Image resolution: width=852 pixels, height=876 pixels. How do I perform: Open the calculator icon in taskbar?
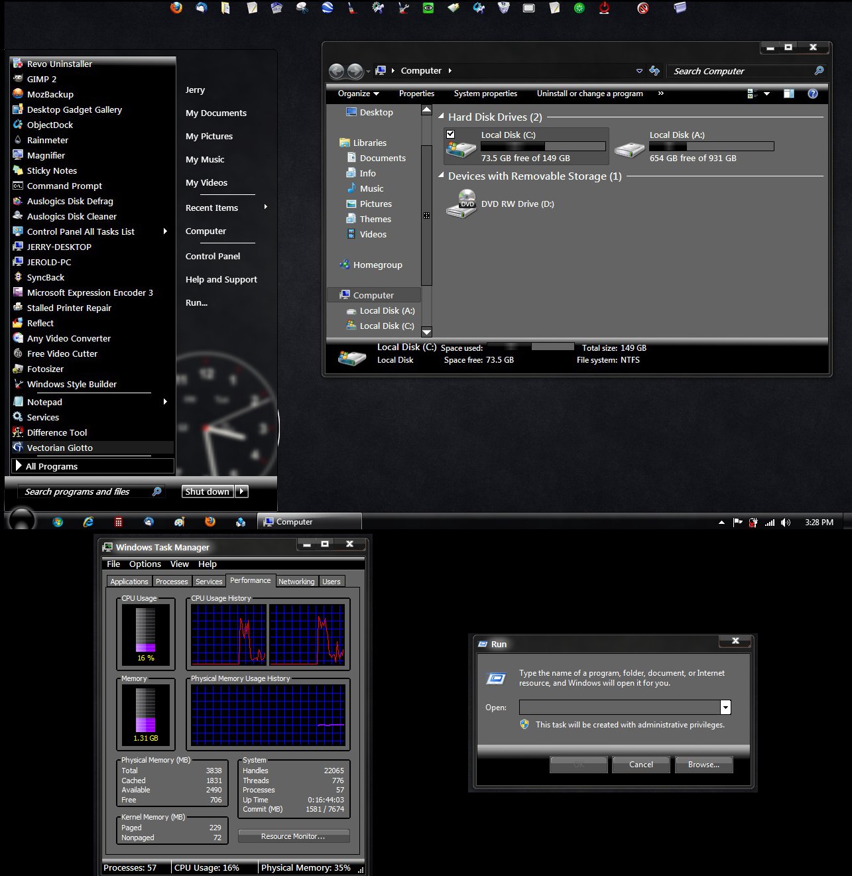click(118, 522)
